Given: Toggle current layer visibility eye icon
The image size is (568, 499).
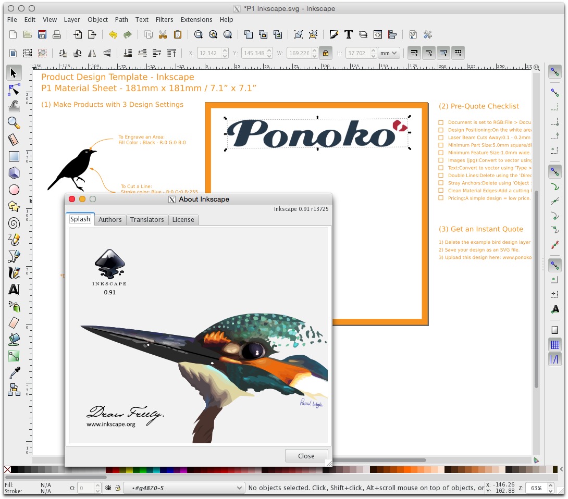Looking at the screenshot, I should coord(108,488).
